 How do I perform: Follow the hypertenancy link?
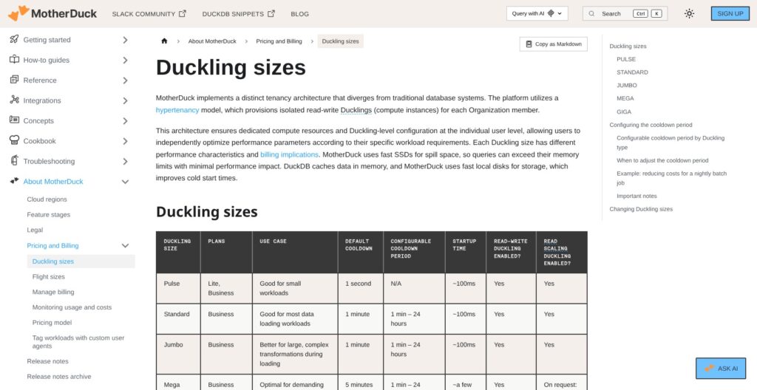pyautogui.click(x=177, y=110)
